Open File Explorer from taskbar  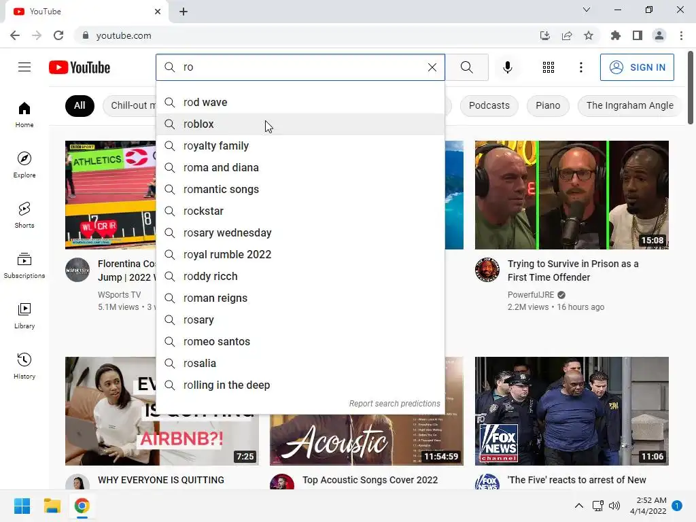tap(52, 506)
